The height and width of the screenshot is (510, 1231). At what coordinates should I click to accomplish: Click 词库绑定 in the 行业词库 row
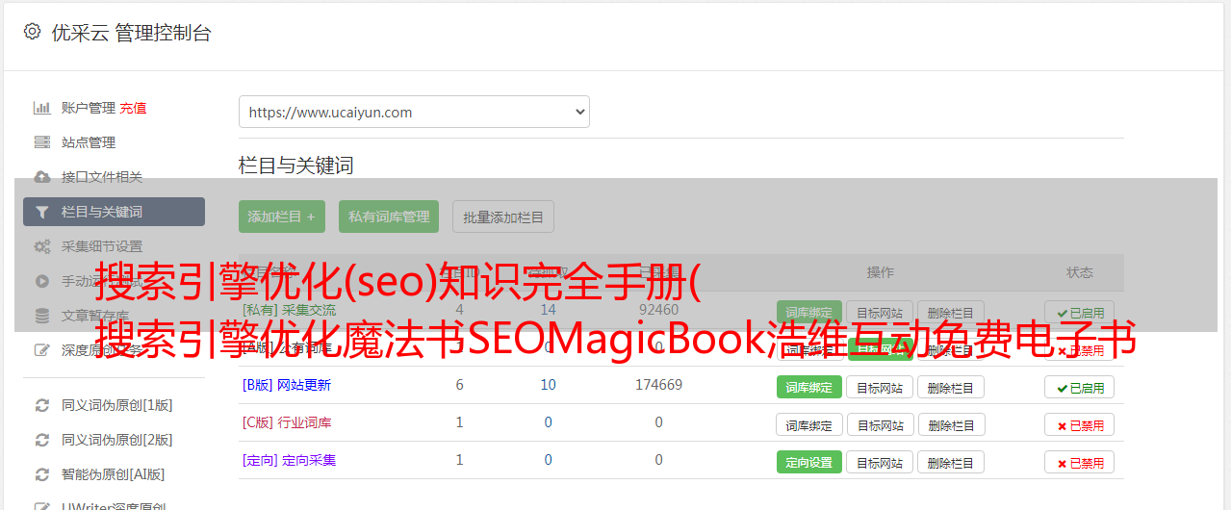pyautogui.click(x=809, y=424)
